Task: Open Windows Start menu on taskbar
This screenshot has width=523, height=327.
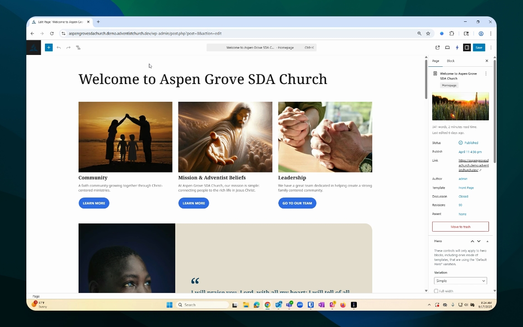Action: pos(169,305)
